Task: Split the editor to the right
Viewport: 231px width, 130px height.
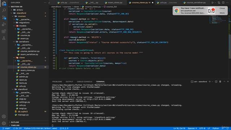Action: click(x=223, y=3)
